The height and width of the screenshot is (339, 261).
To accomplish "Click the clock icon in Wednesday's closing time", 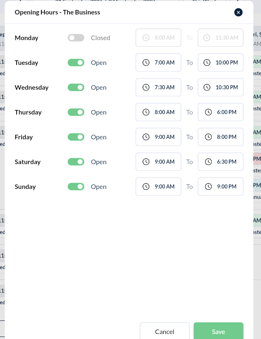I will click(207, 87).
